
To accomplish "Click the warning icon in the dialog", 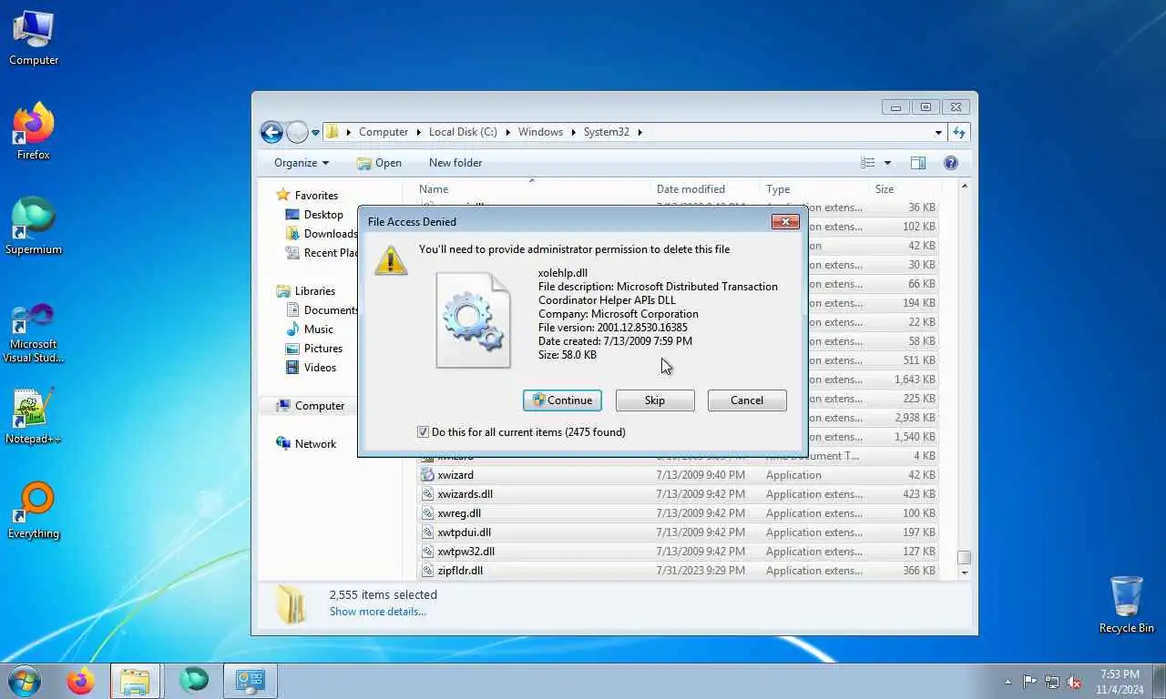I will pyautogui.click(x=391, y=259).
